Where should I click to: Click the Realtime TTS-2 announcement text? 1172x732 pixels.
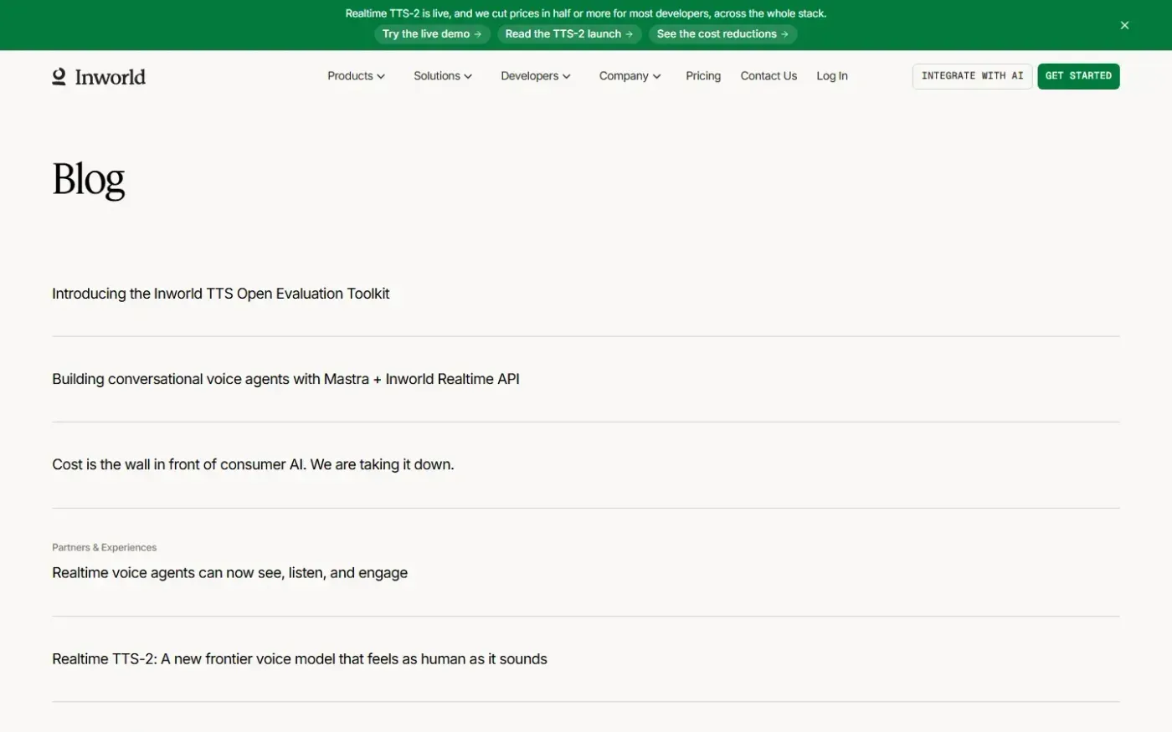click(586, 13)
